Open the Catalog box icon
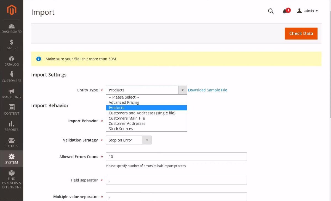 (12, 59)
